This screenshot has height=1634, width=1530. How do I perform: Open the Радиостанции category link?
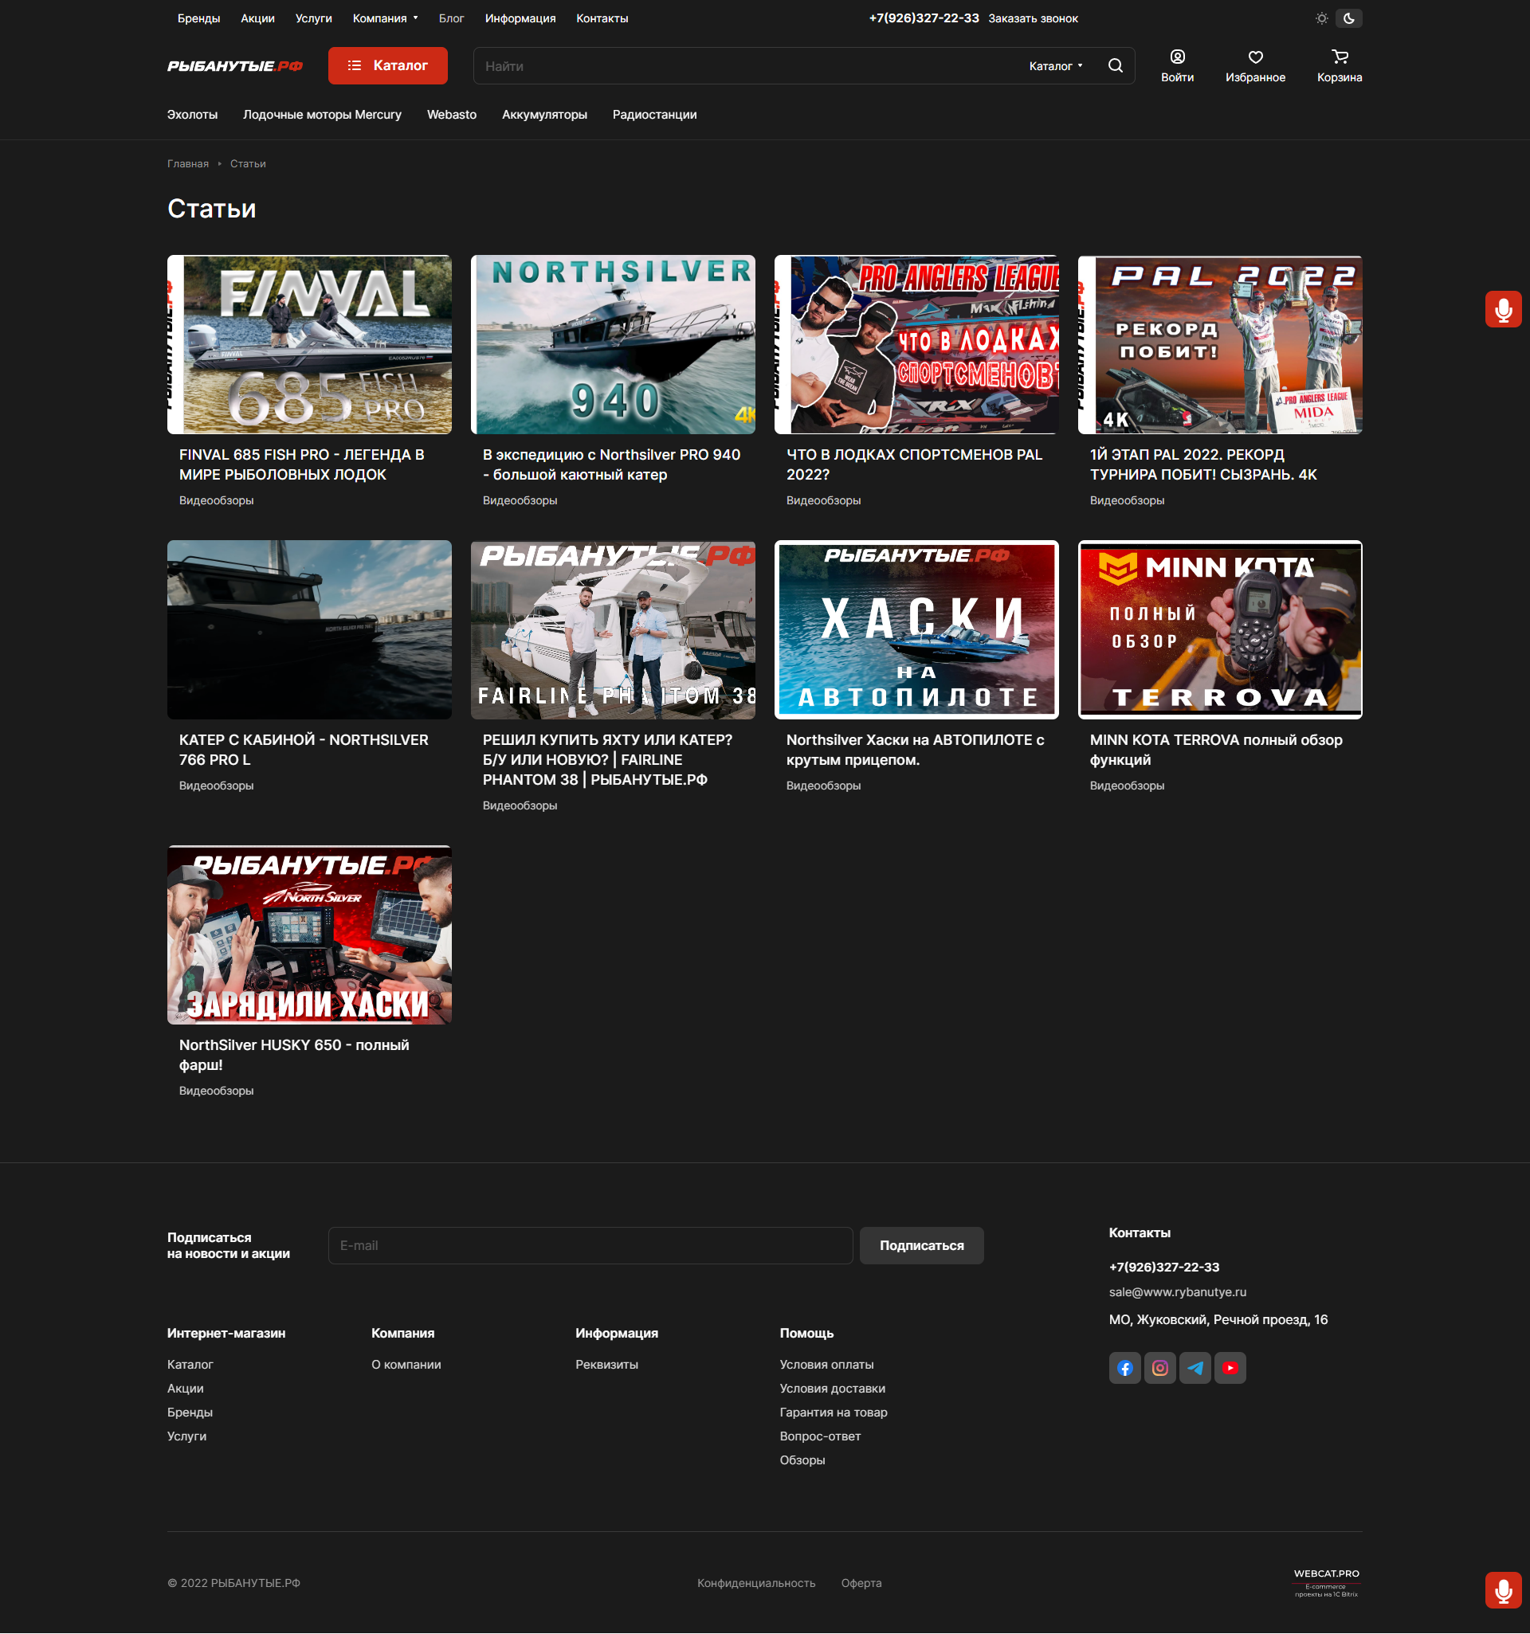[x=654, y=114]
